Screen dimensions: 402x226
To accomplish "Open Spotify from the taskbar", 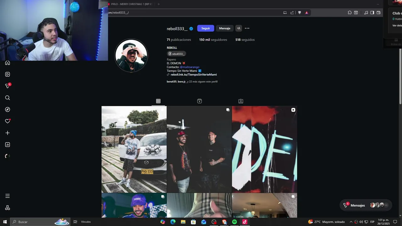I will [x=234, y=222].
